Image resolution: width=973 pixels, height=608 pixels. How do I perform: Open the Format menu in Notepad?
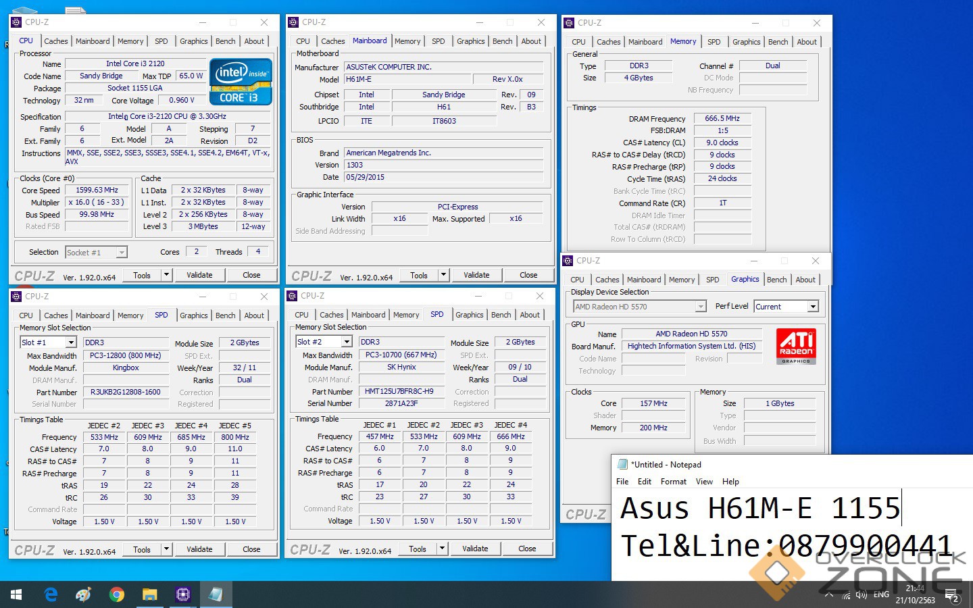673,482
